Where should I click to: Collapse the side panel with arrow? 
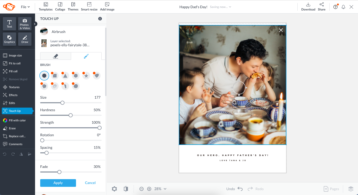35,24
